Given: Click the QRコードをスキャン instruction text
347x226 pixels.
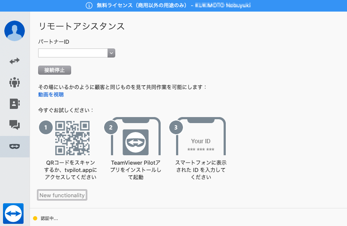Looking at the screenshot, I should tap(71, 170).
